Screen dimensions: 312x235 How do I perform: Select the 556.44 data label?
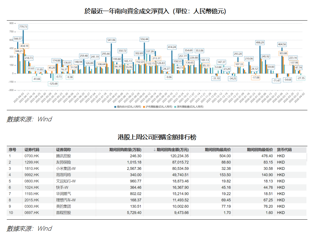(144, 39)
